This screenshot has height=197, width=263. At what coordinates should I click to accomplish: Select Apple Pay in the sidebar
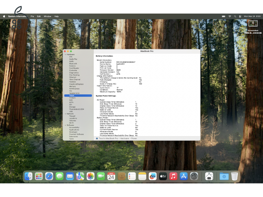73,59
